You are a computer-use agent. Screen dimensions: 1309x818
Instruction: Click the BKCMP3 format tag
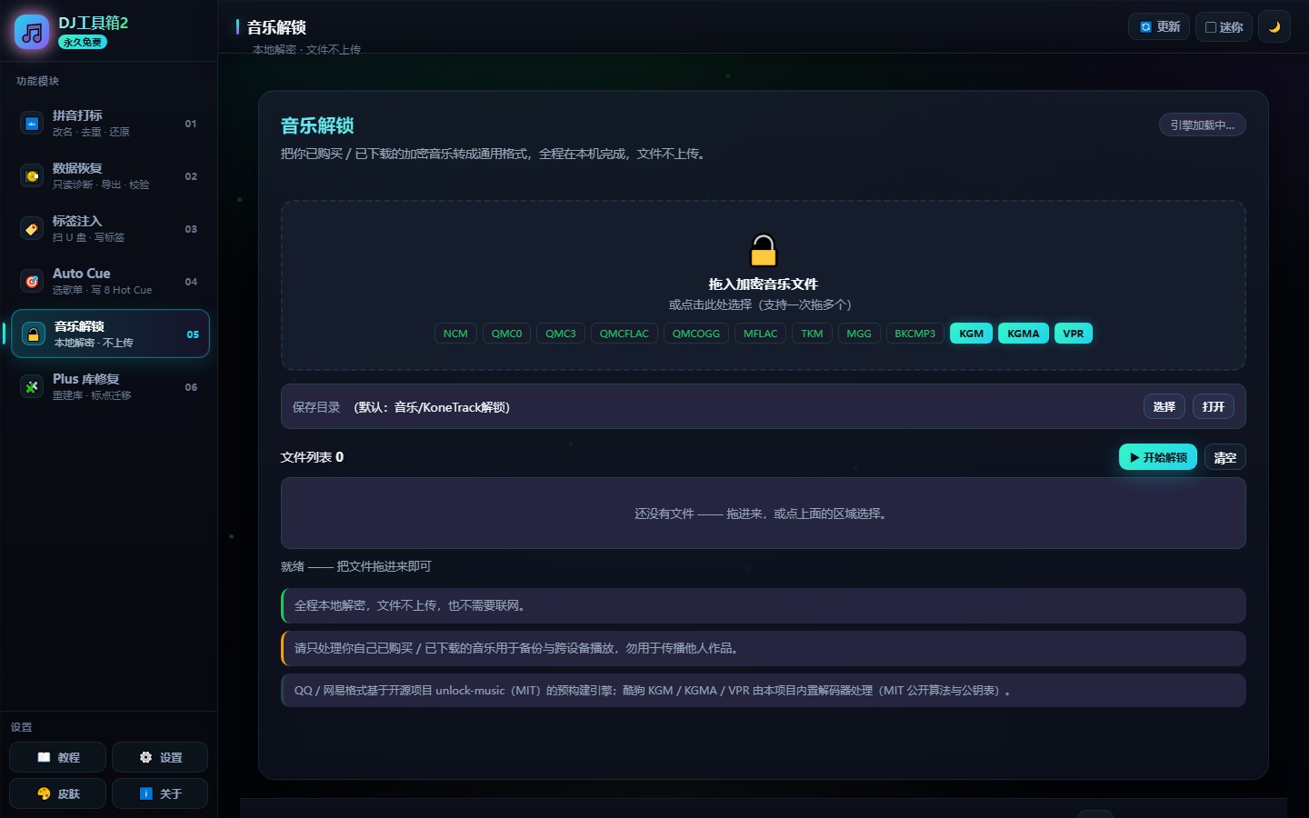[915, 334]
